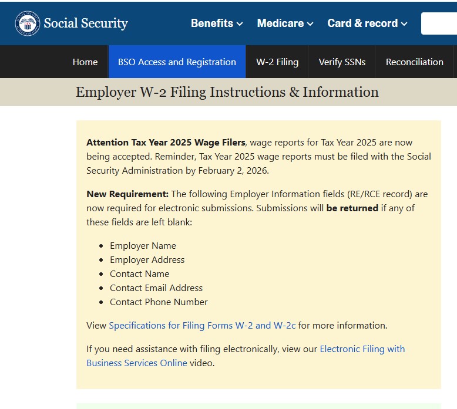
Task: Click the Social Security Administration seal logo
Action: (27, 23)
